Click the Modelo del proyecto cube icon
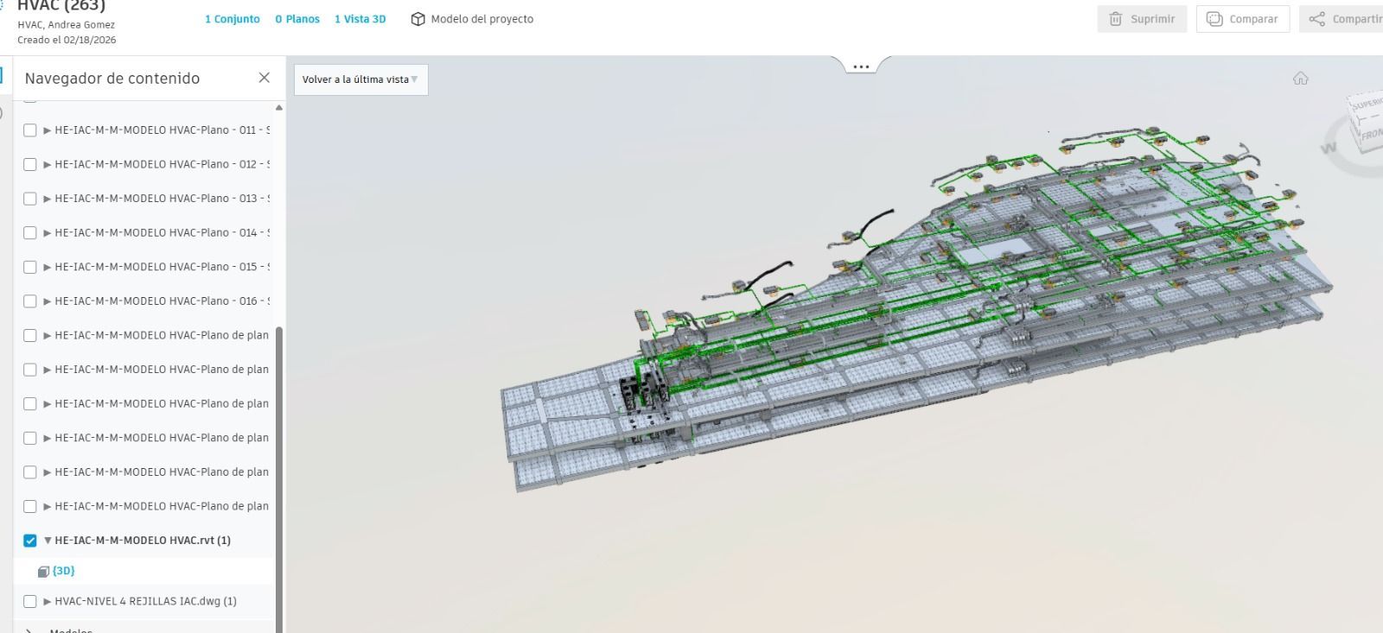The width and height of the screenshot is (1383, 633). pyautogui.click(x=418, y=19)
